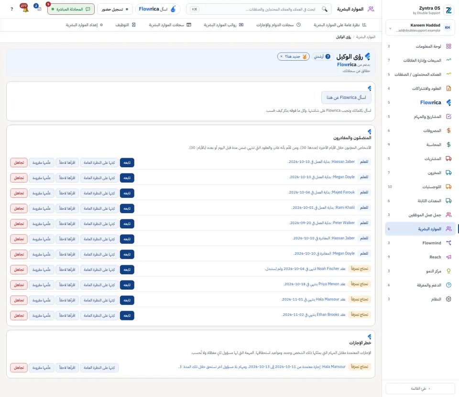Open the Flowrica sidebar icon
The width and height of the screenshot is (459, 397).
(448, 102)
